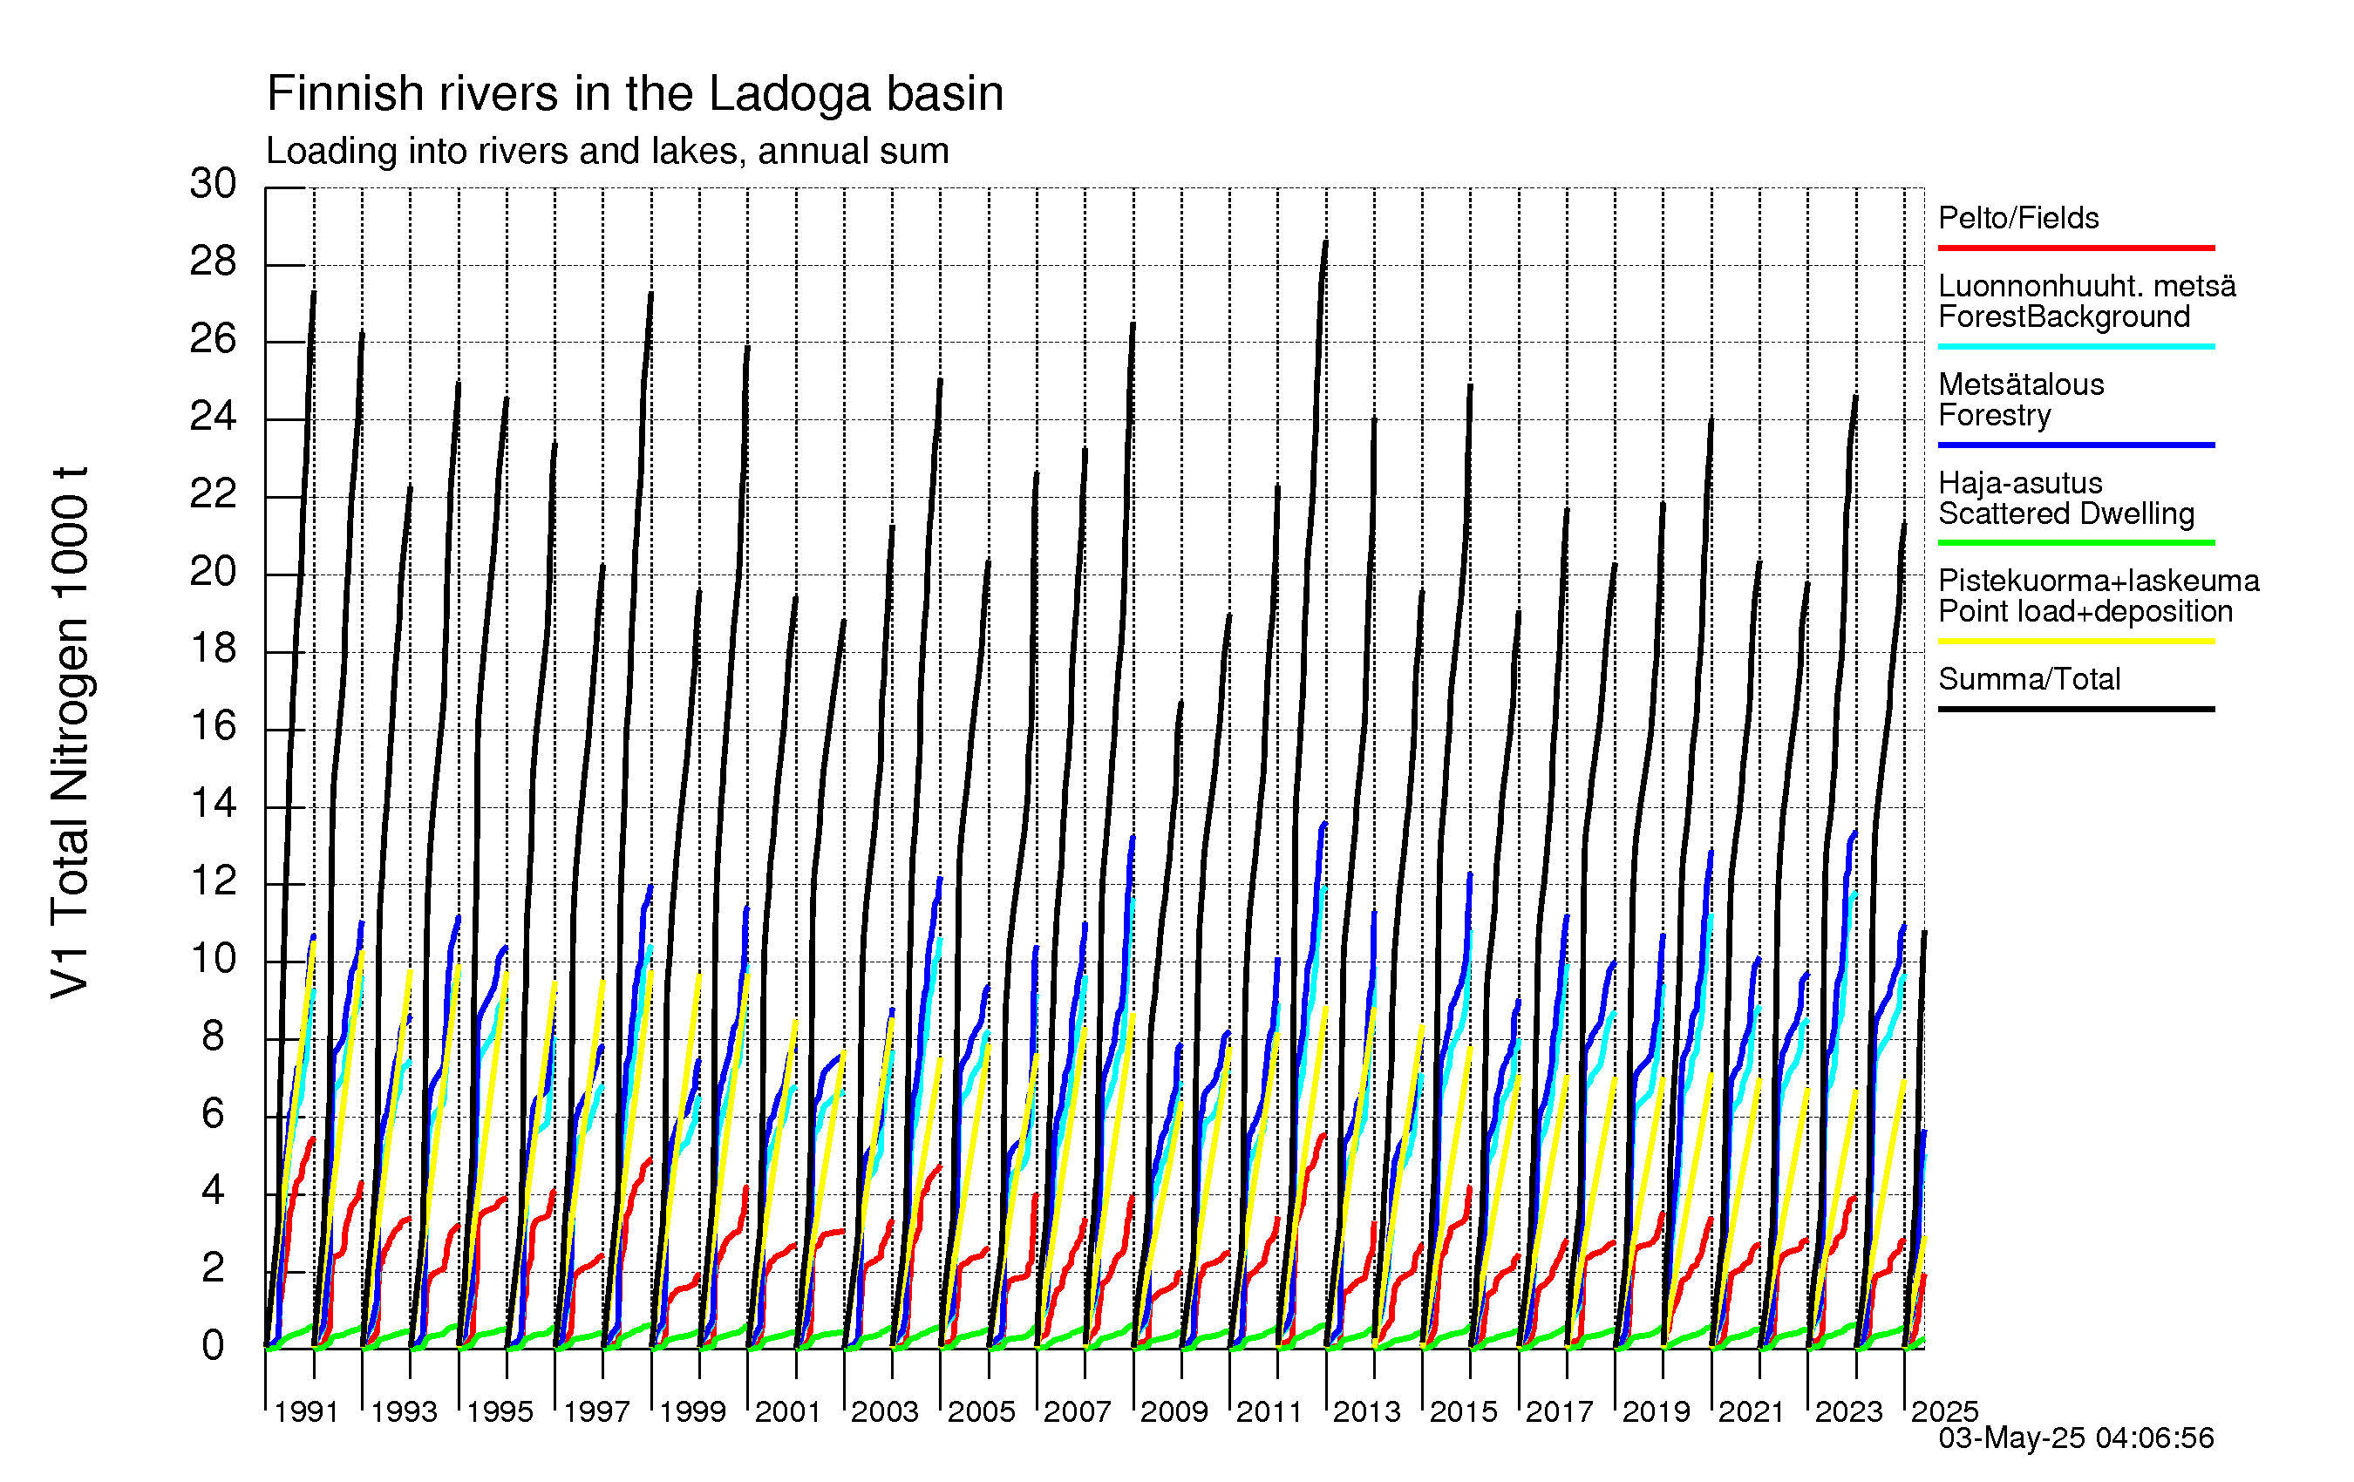Click the highest black Total peak near 2012

pyautogui.click(x=1325, y=242)
